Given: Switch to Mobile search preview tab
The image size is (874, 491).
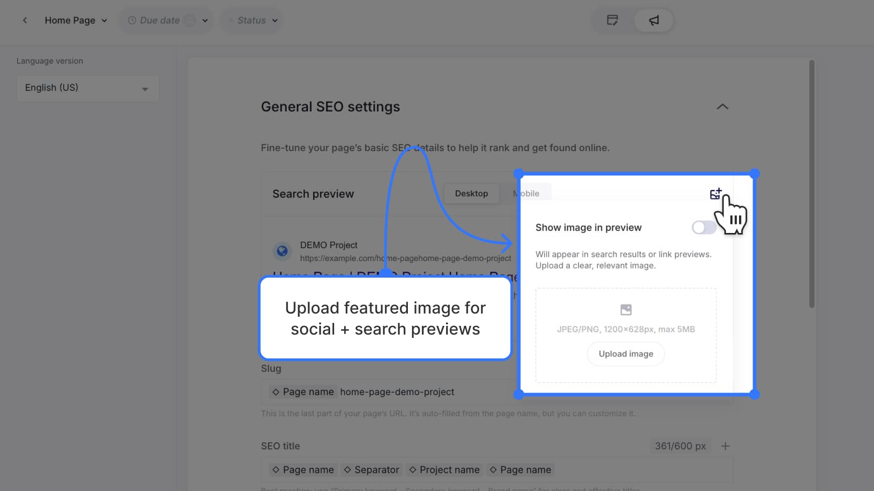Looking at the screenshot, I should (526, 194).
